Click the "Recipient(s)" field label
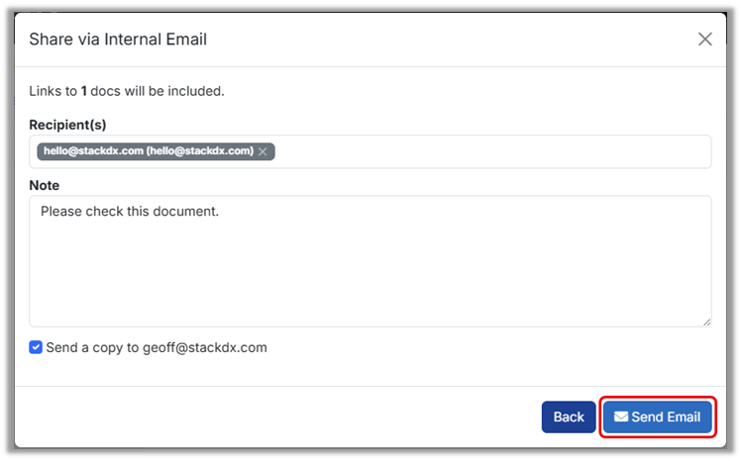741x461 pixels. [67, 125]
